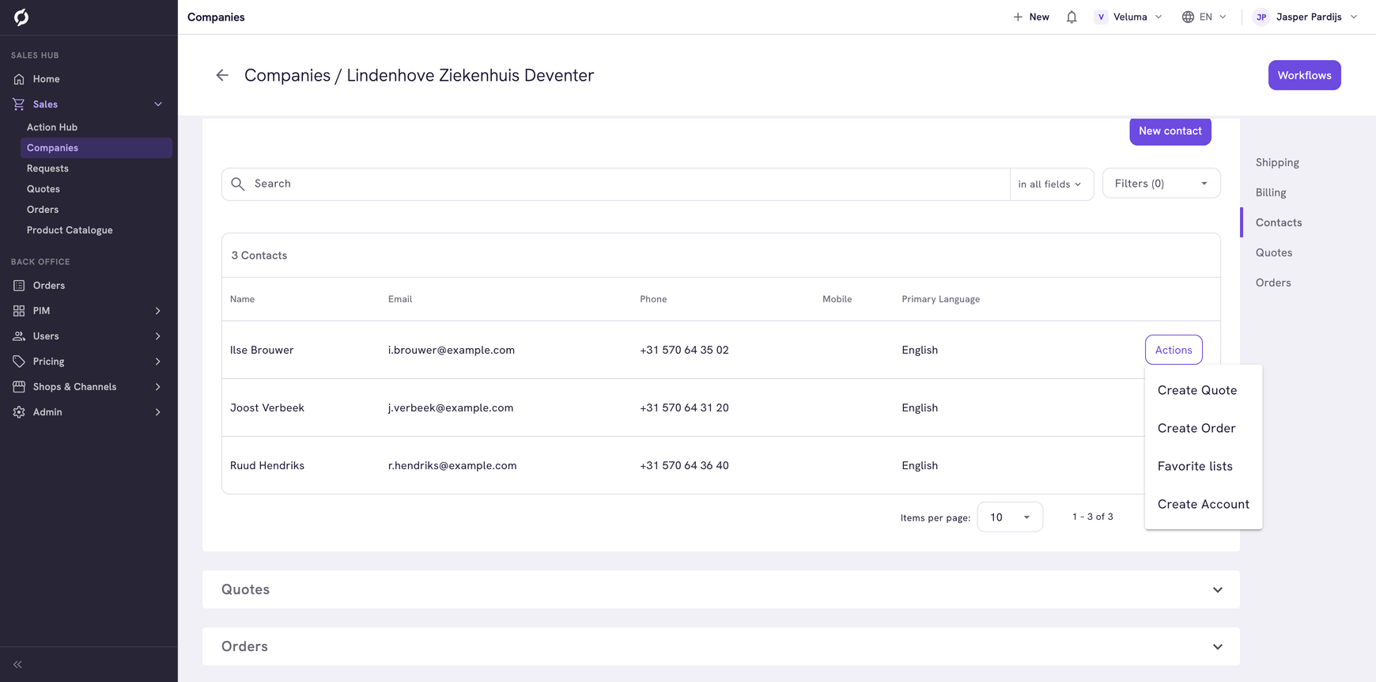Click the app logo in sidebar
This screenshot has height=682, width=1376.
pyautogui.click(x=21, y=17)
